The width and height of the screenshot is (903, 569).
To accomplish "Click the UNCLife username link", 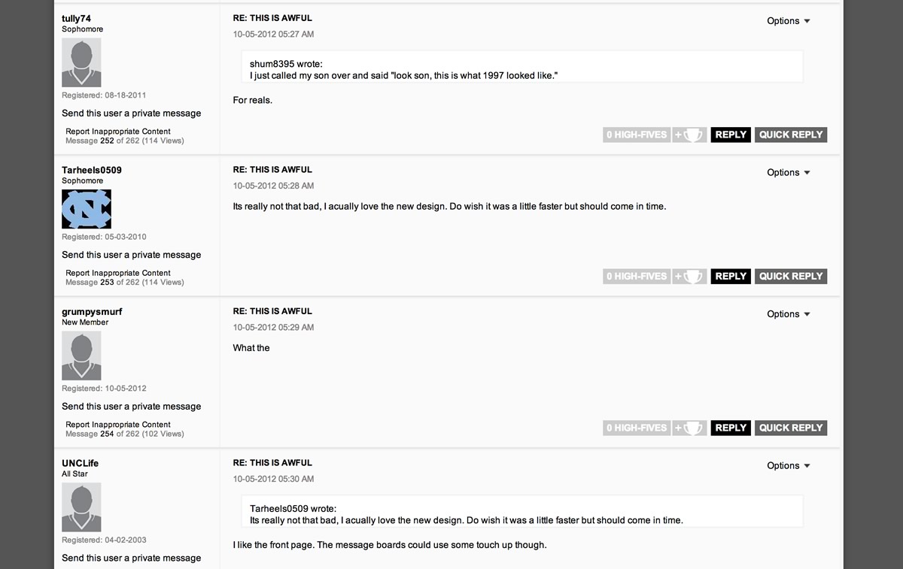I will [x=78, y=463].
